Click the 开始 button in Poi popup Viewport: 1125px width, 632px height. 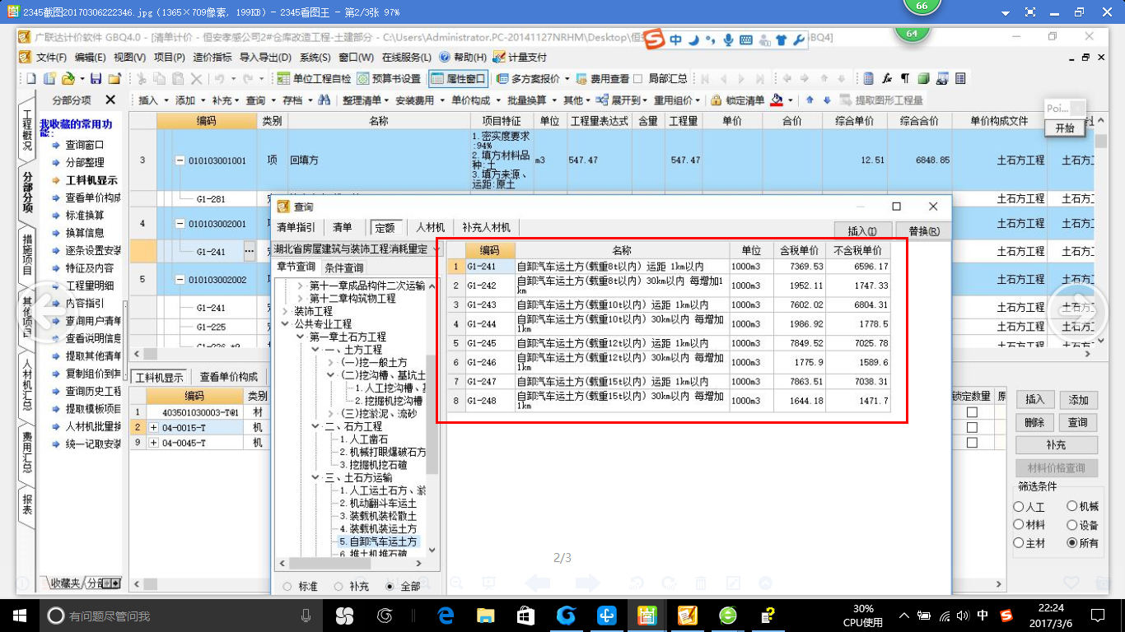click(1065, 128)
